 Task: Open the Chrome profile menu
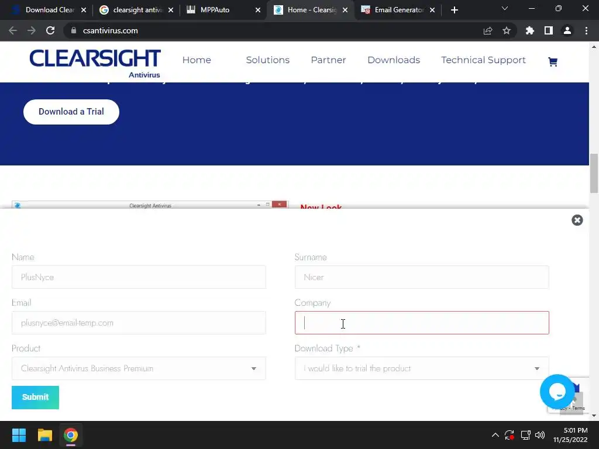pyautogui.click(x=567, y=30)
